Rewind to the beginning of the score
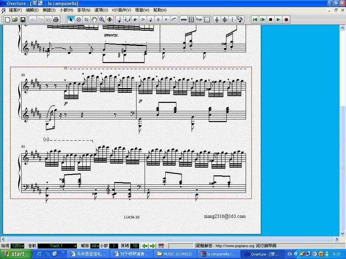This screenshot has width=346, height=259. point(255,19)
